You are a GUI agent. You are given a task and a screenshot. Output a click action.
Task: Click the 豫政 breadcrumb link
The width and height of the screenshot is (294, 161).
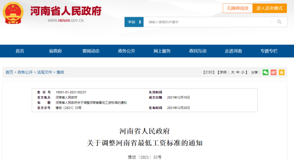coord(60,72)
